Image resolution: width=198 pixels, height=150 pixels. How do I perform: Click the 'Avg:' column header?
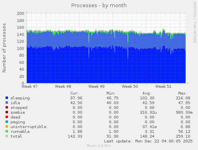pyautogui.click(x=147, y=93)
